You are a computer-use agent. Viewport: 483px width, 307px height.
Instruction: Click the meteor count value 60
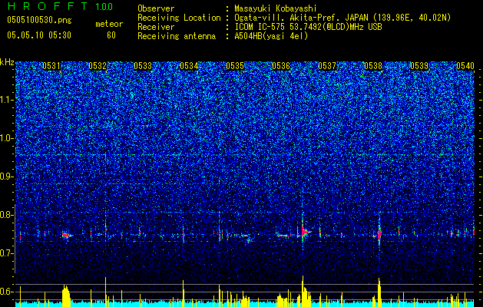[111, 35]
